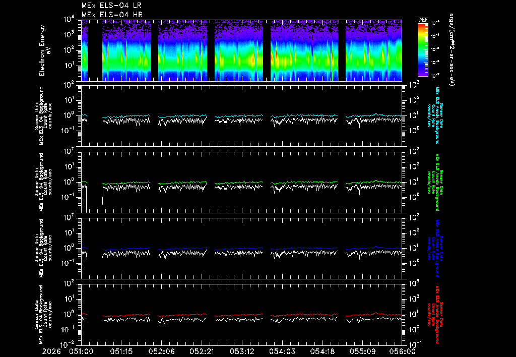Screen dimensions: 516x357
Task: Select the 054:03 time axis label
Action: point(282,351)
